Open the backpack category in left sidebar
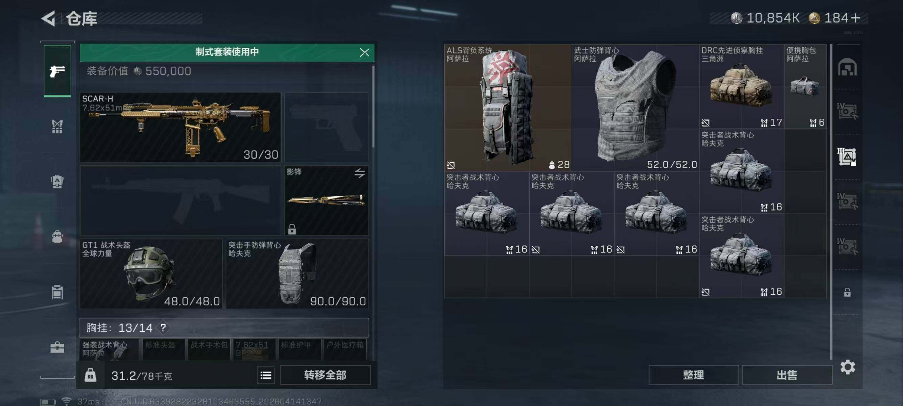Screen dimensions: 903x406 point(57,182)
